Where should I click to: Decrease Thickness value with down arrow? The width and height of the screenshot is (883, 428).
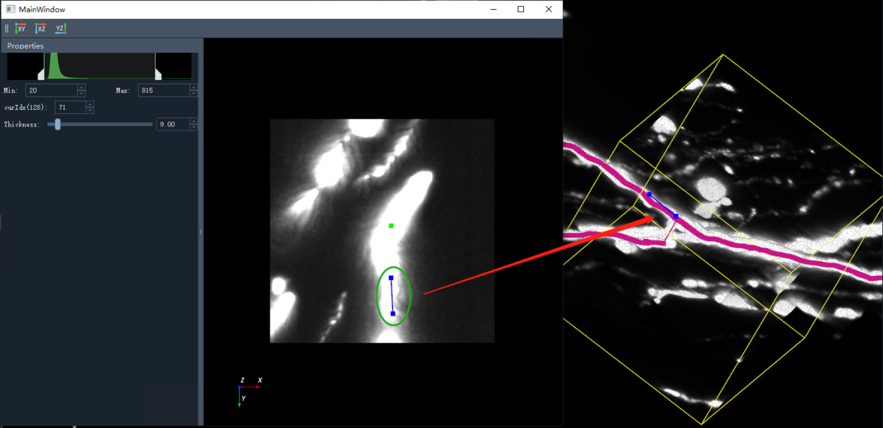193,128
